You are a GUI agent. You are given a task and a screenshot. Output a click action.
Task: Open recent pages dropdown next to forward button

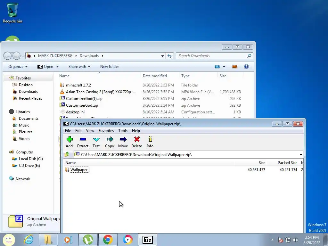tap(23, 56)
